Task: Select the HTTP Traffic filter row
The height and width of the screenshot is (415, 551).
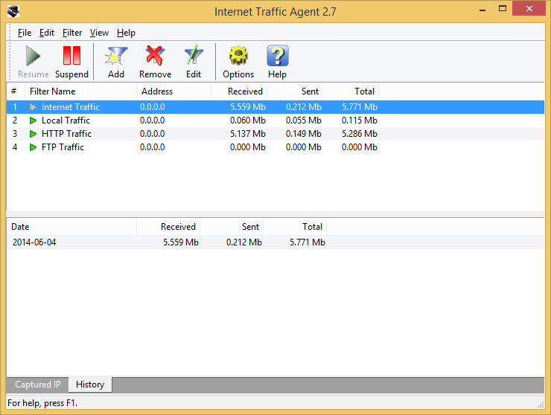Action: [275, 134]
